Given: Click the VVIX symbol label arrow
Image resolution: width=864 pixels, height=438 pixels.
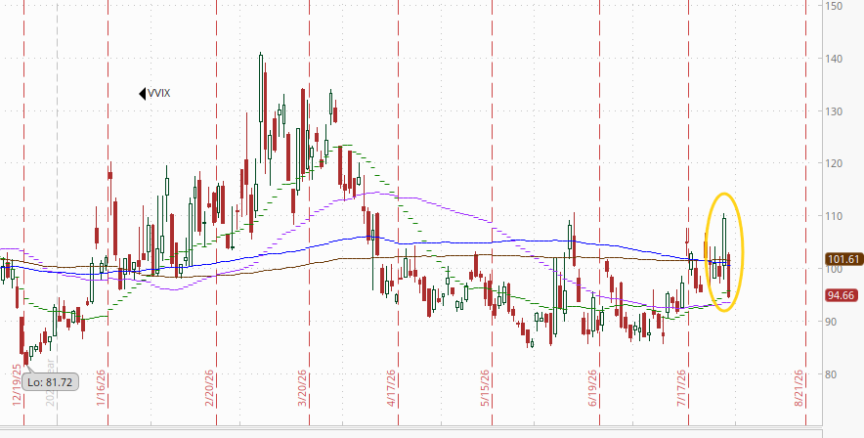Looking at the screenshot, I should pos(142,94).
